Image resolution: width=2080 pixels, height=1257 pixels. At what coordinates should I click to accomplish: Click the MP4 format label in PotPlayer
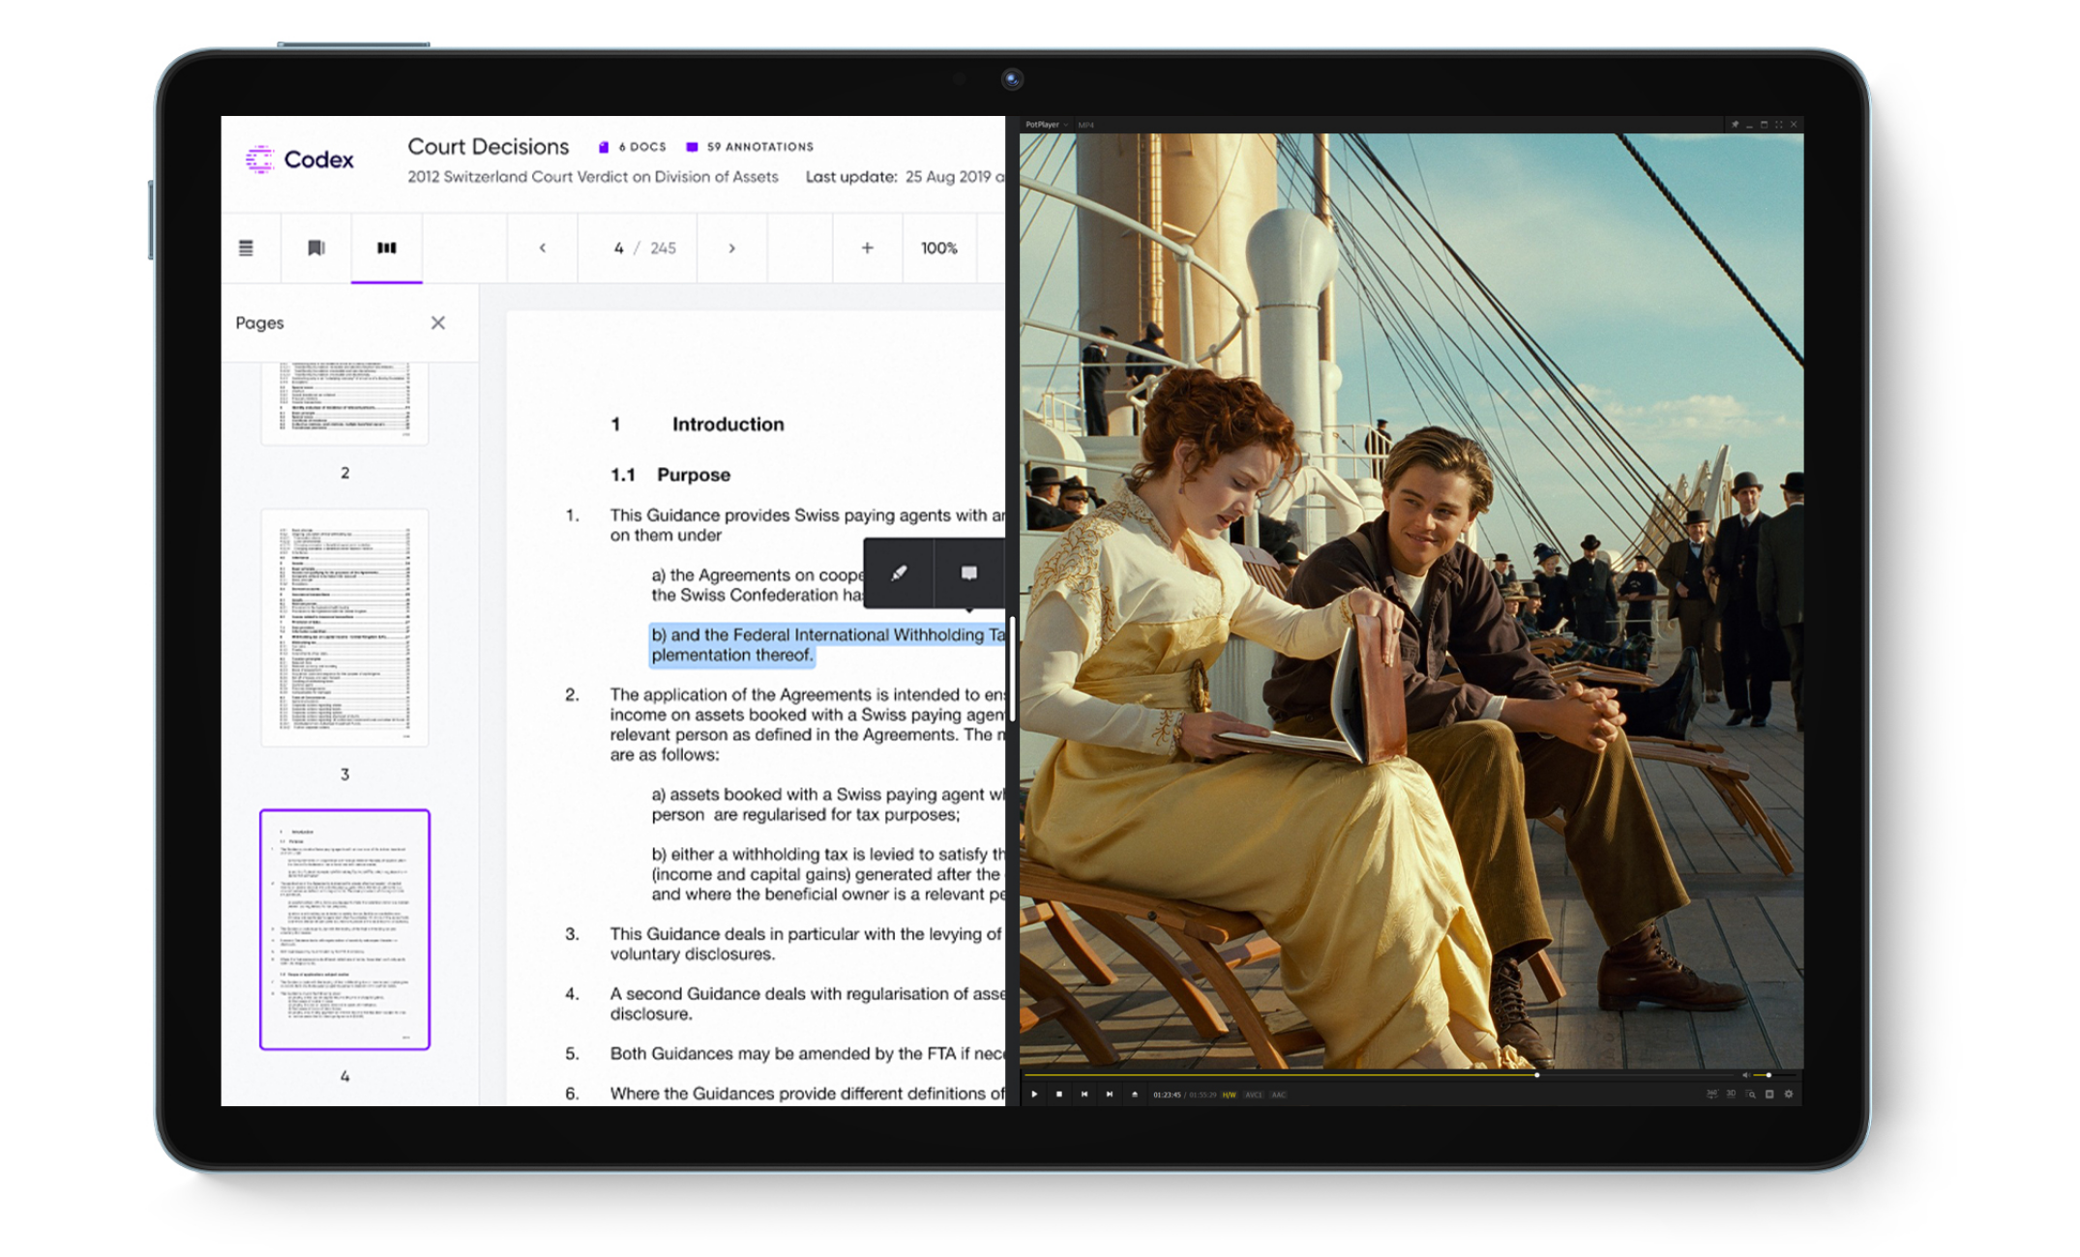point(1085,125)
